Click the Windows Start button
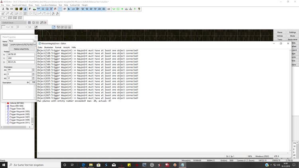 [x=4, y=165]
